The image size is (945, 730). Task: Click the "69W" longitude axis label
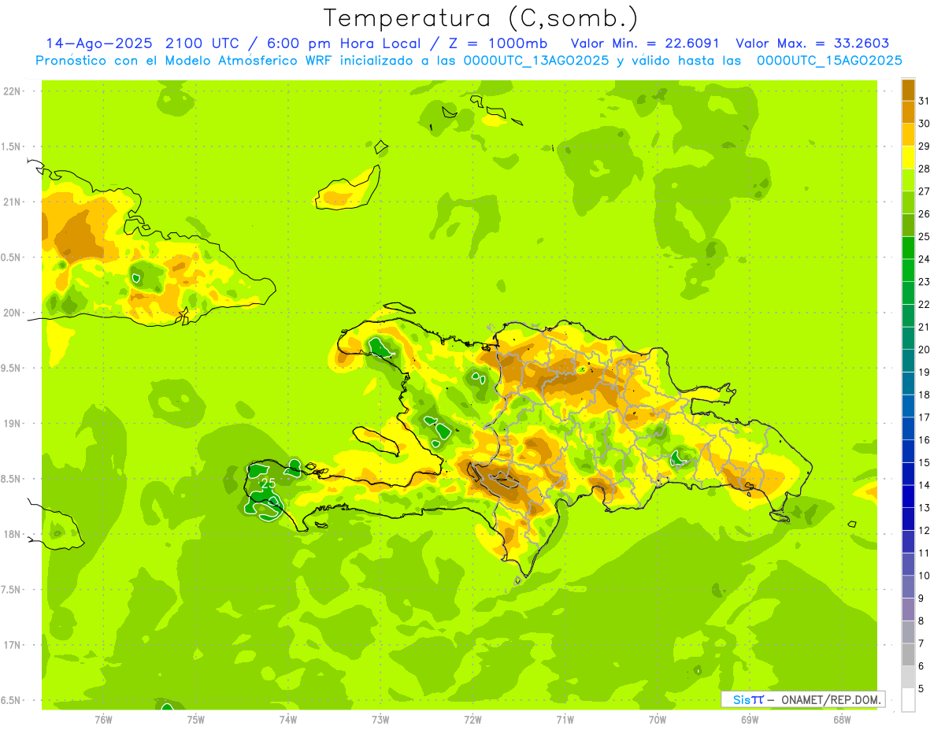(x=750, y=720)
